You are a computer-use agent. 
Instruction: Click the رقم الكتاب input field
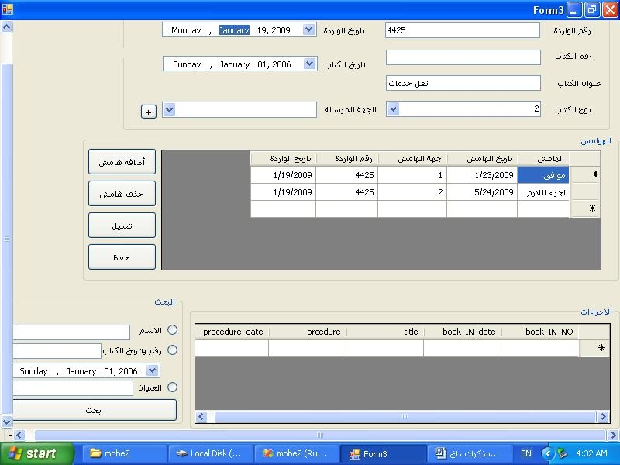[x=463, y=57]
